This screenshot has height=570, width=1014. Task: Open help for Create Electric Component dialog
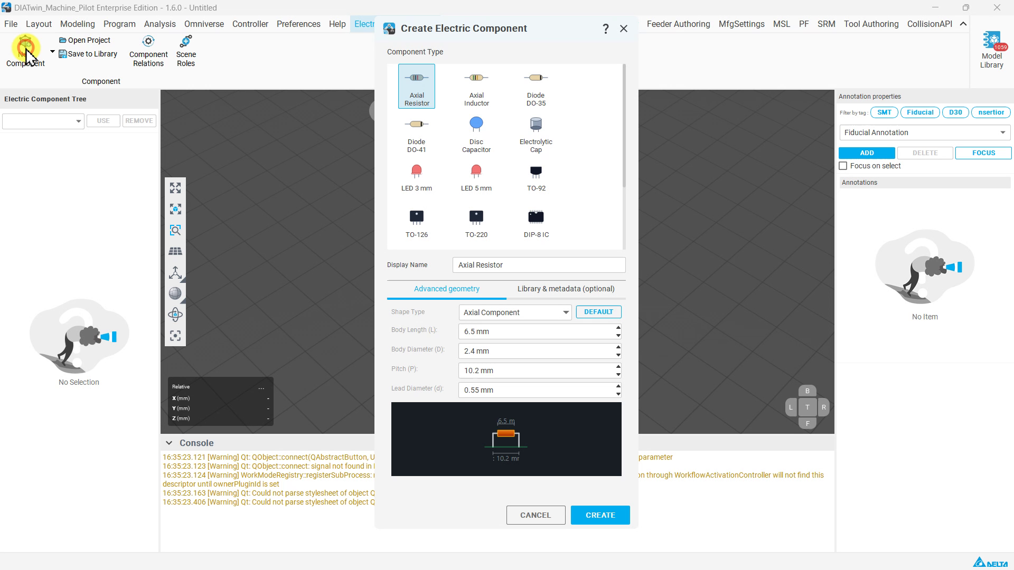[x=606, y=28]
